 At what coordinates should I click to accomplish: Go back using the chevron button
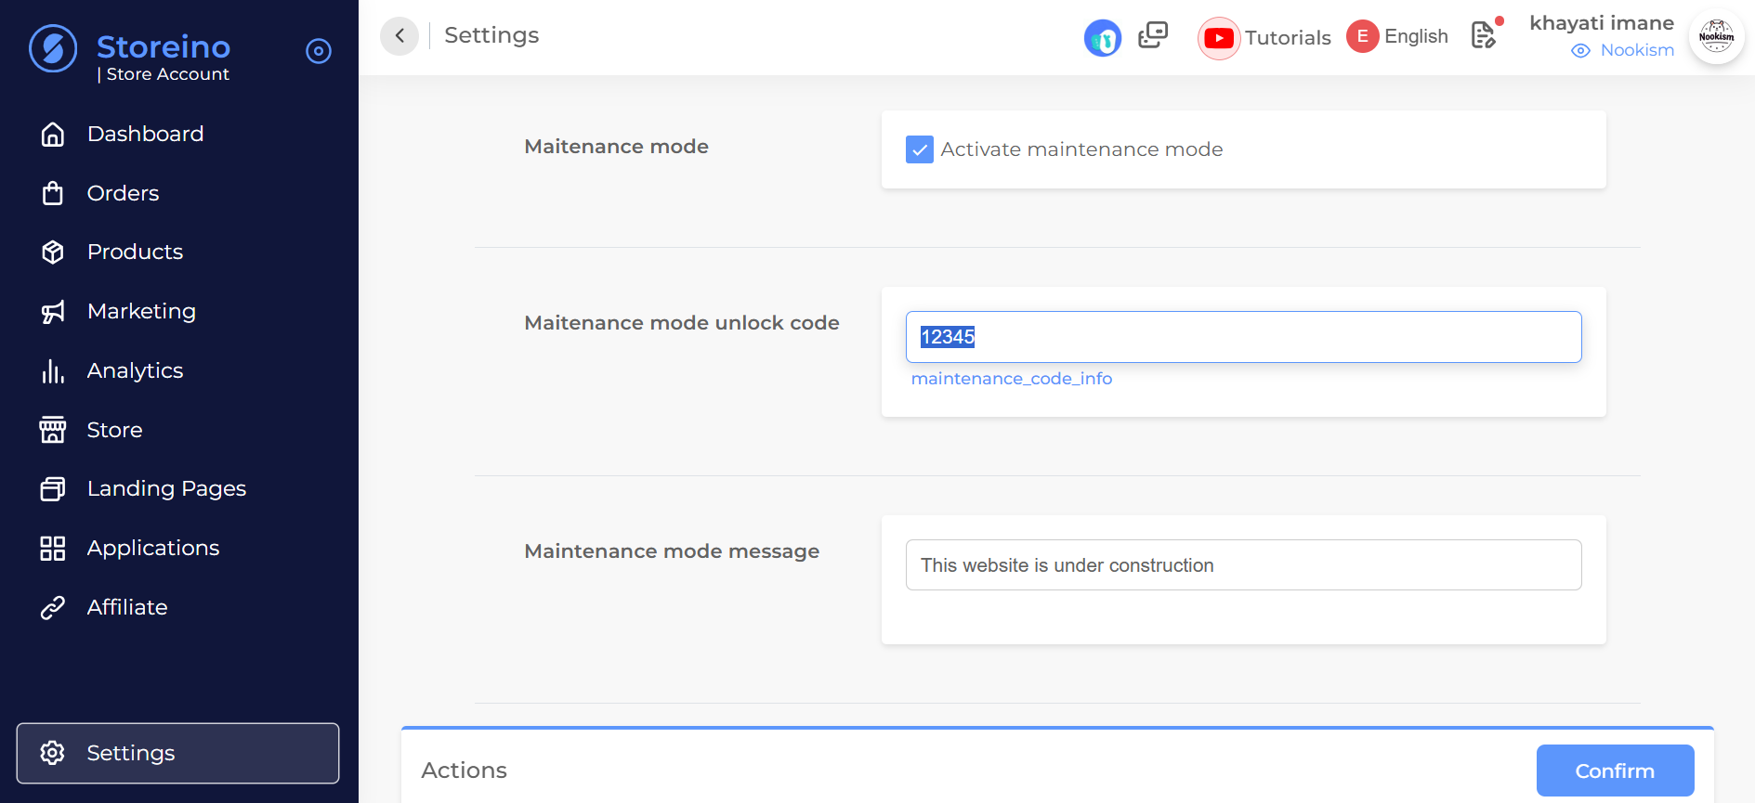tap(399, 36)
